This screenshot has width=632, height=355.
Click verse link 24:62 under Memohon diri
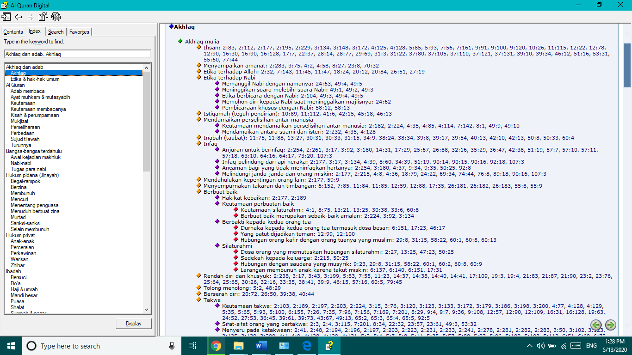pos(383,102)
